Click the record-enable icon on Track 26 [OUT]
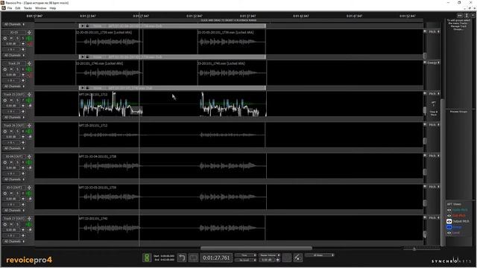The image size is (477, 268). (5, 131)
